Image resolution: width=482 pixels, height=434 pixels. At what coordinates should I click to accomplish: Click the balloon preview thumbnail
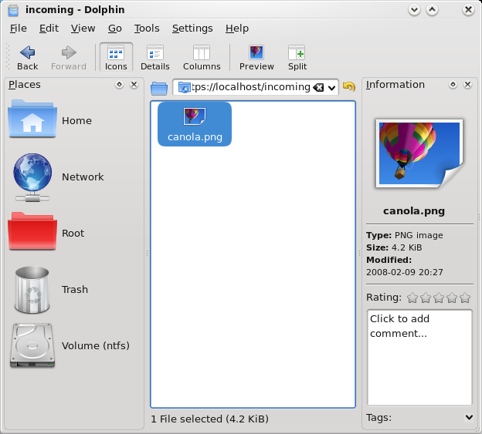(419, 153)
